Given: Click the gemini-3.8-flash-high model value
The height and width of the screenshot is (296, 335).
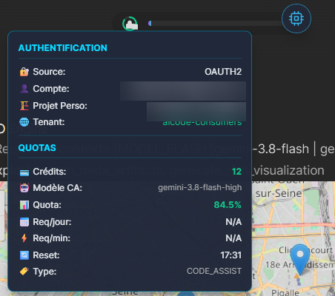Looking at the screenshot, I should (x=200, y=188).
